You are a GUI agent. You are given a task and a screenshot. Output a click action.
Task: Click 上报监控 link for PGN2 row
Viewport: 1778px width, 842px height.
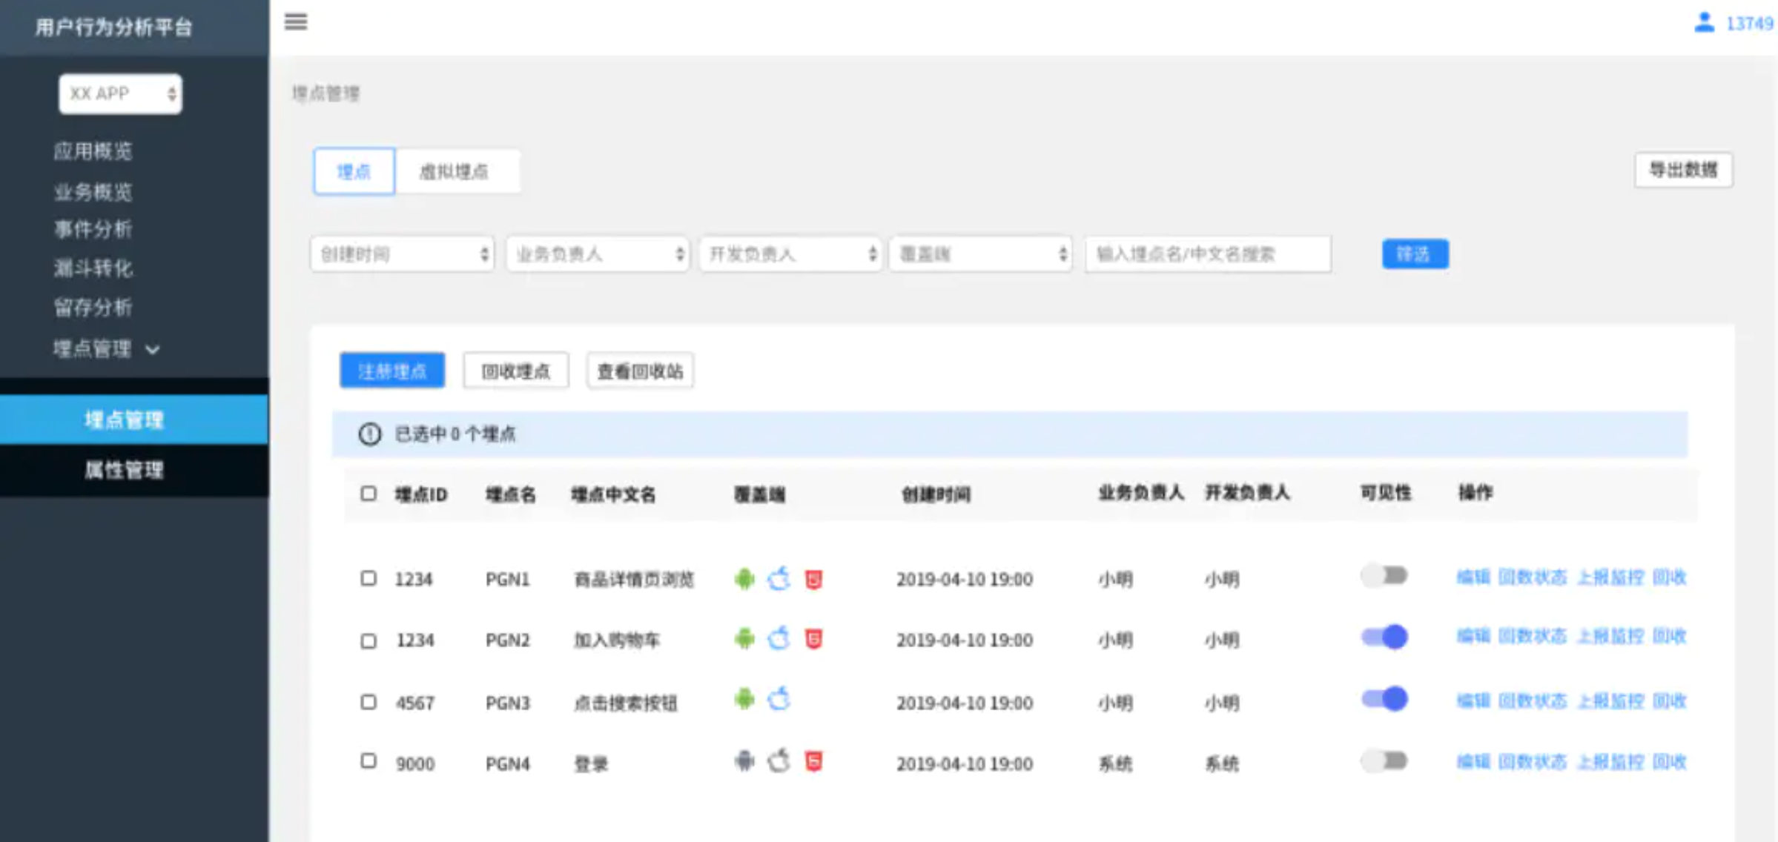click(1610, 636)
